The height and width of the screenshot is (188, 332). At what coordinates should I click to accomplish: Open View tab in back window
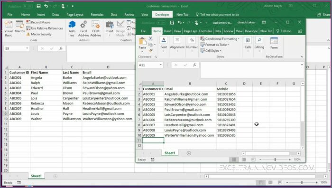click(x=145, y=15)
